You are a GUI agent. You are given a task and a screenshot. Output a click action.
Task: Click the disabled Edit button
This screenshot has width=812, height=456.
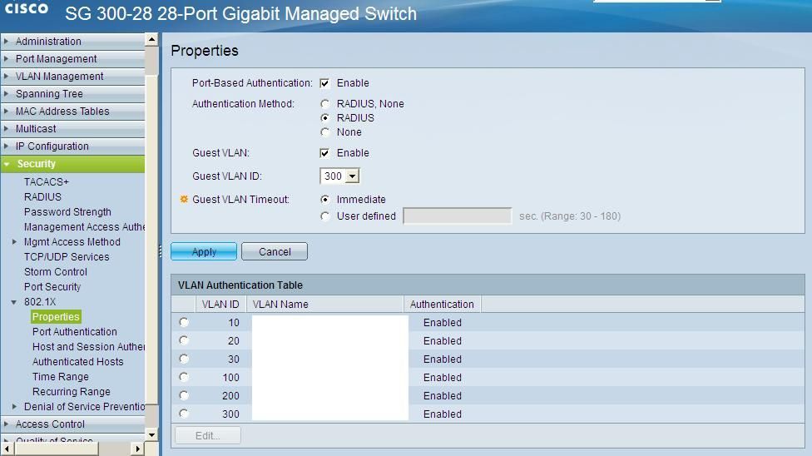(208, 436)
